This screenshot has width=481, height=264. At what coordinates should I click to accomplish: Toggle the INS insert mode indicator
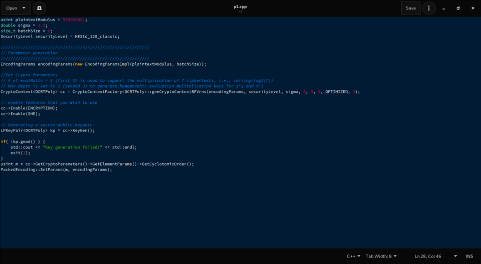(x=469, y=256)
